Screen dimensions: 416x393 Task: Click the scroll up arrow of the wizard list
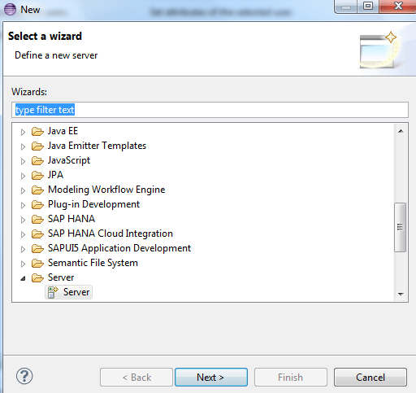[x=401, y=131]
